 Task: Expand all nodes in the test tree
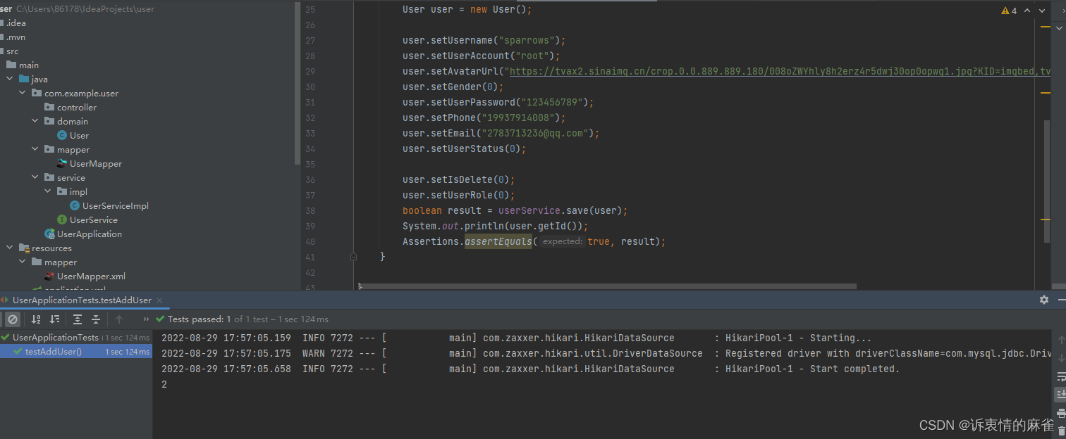(x=78, y=319)
